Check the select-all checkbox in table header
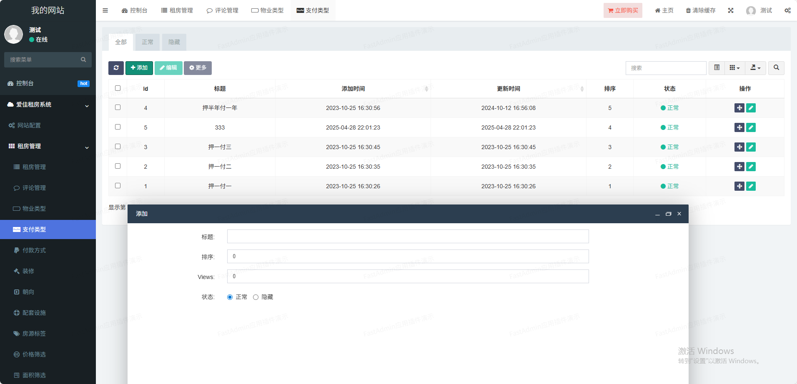This screenshot has width=797, height=384. (118, 88)
